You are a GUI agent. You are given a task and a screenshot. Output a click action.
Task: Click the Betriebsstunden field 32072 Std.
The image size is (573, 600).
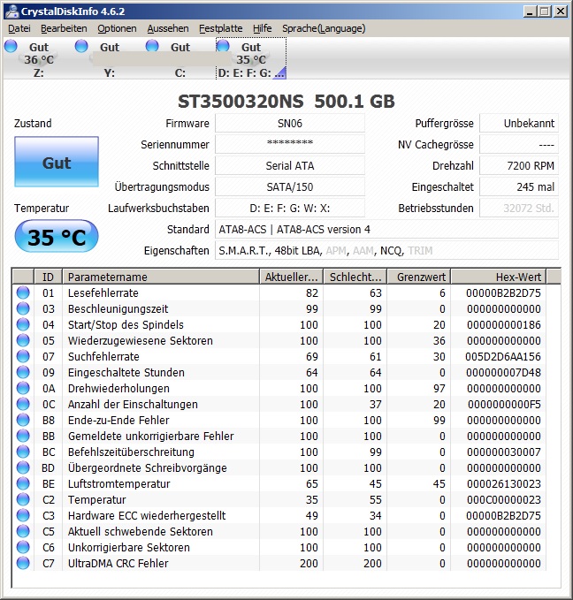(519, 209)
